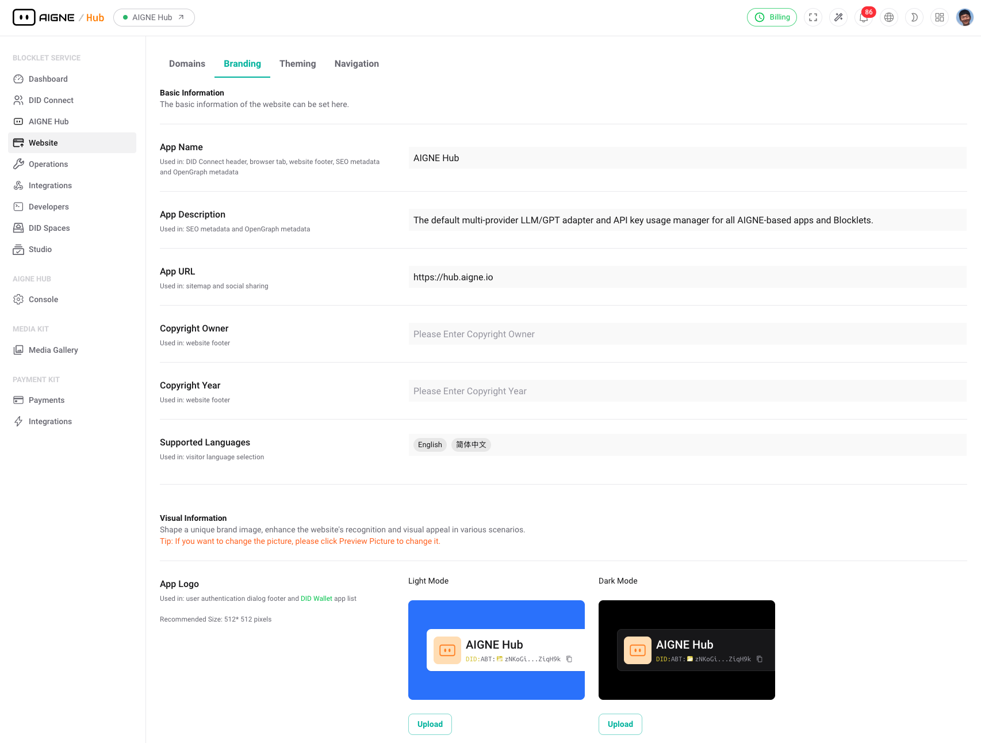This screenshot has height=743, width=981.
Task: Select DID Connect from the sidebar
Action: 51,100
